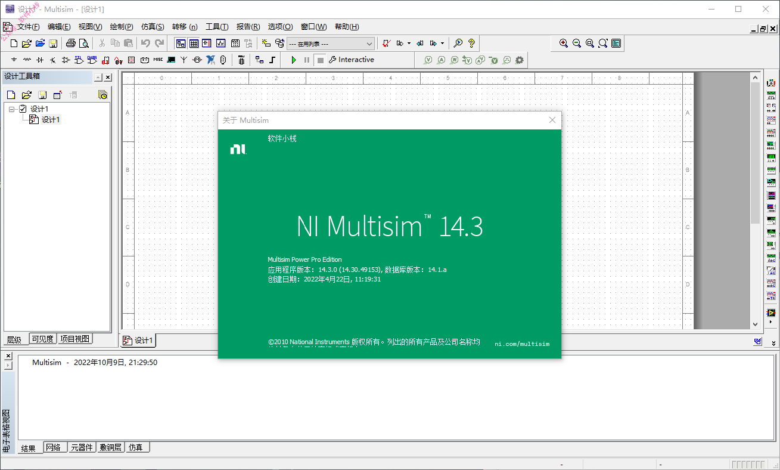Open the 仿真(S) menu
This screenshot has width=780, height=470.
pyautogui.click(x=153, y=27)
